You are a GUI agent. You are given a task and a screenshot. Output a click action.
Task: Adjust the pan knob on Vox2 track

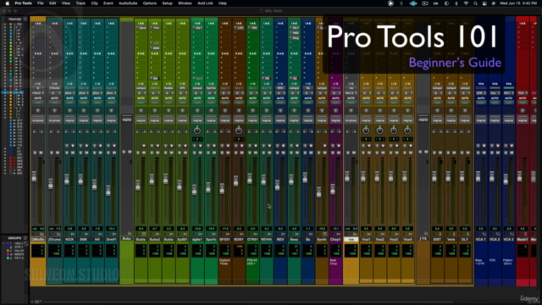(x=379, y=130)
